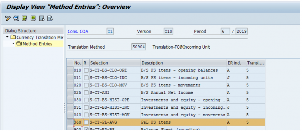302x131 pixels.
Task: Click the Deselect All toolbar icon
Action: (42, 19)
